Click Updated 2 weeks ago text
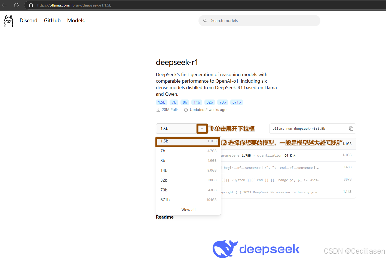386x258 pixels. point(208,110)
